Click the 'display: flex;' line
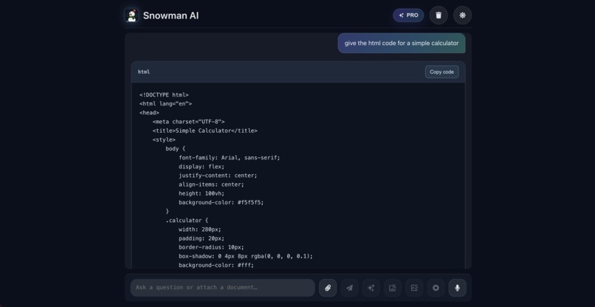The height and width of the screenshot is (307, 595). point(202,167)
